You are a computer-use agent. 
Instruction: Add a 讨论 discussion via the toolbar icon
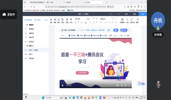[71, 21]
